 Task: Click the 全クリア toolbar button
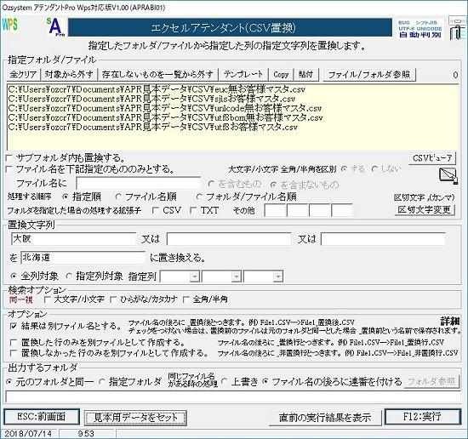point(23,74)
